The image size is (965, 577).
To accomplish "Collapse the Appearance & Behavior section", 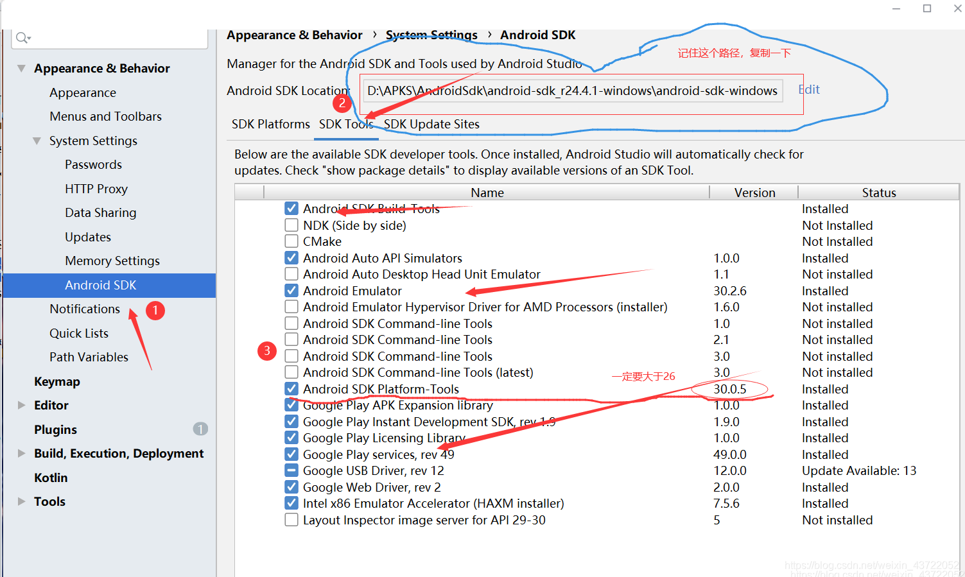I will click(21, 68).
